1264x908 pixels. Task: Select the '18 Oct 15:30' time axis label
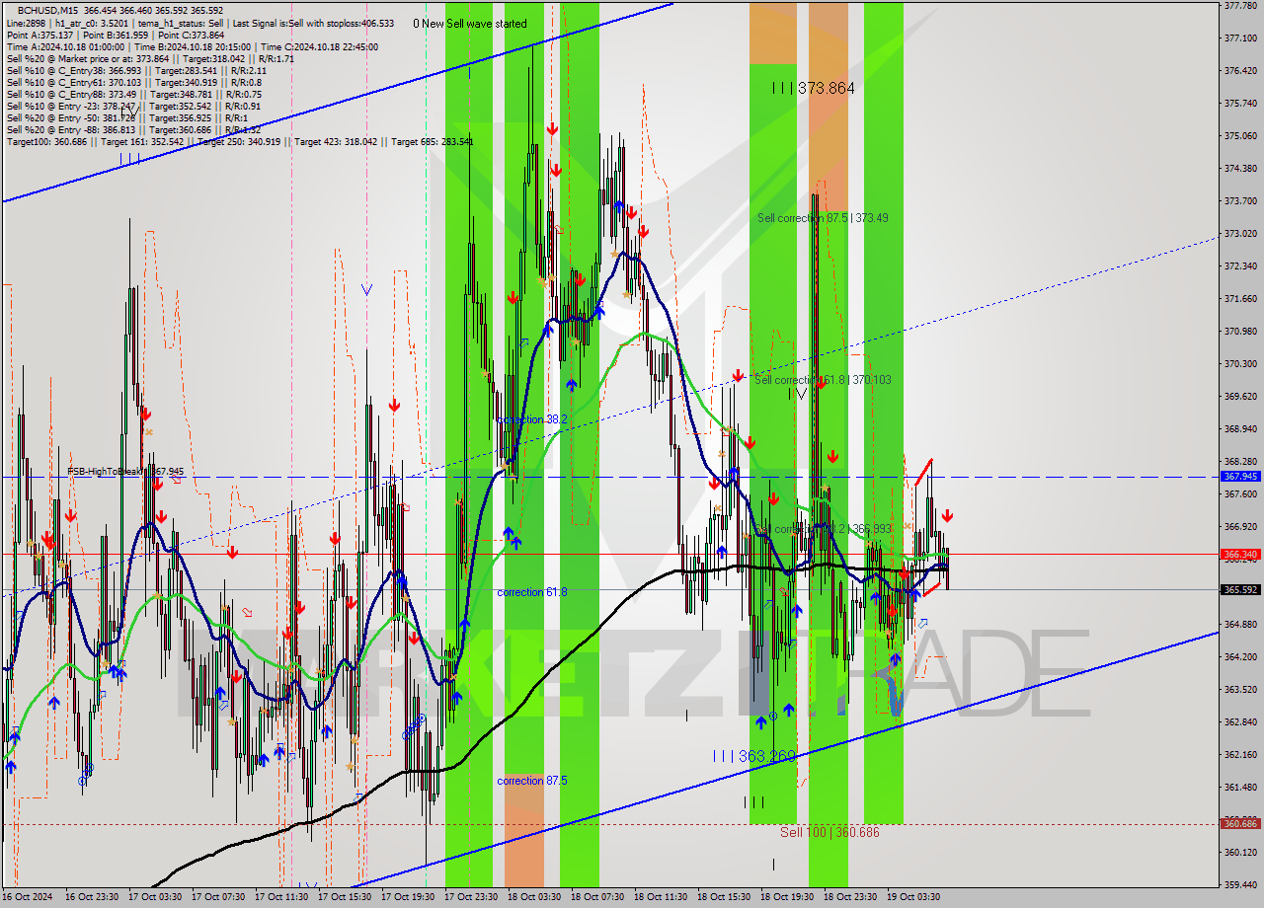pos(724,897)
